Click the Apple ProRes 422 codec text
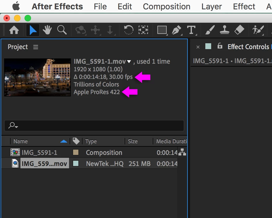 click(x=97, y=92)
